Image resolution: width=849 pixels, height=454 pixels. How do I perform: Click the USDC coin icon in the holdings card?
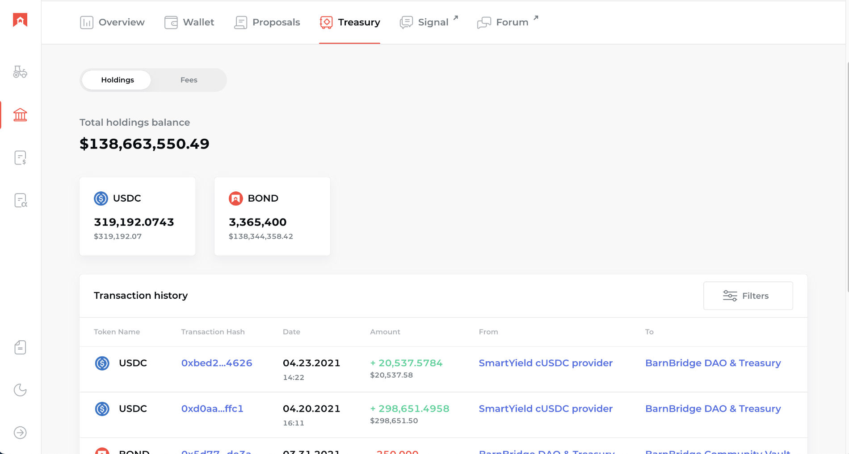101,198
